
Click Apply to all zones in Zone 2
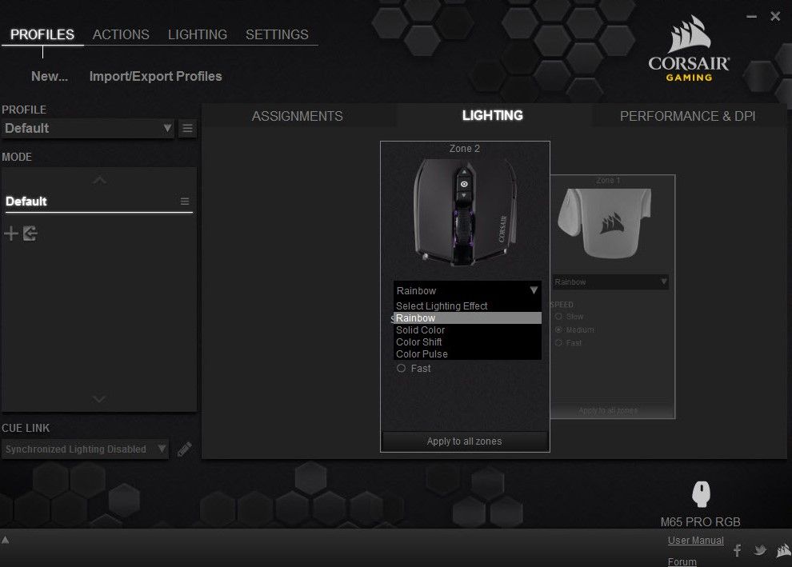click(x=465, y=441)
